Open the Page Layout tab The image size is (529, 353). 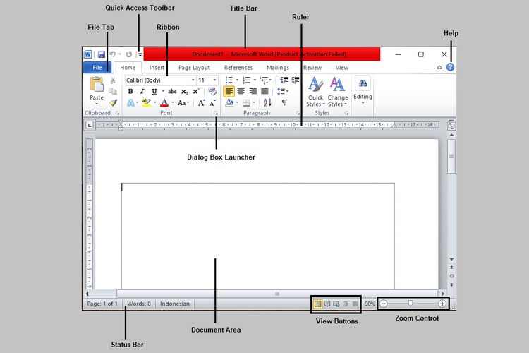tap(194, 68)
